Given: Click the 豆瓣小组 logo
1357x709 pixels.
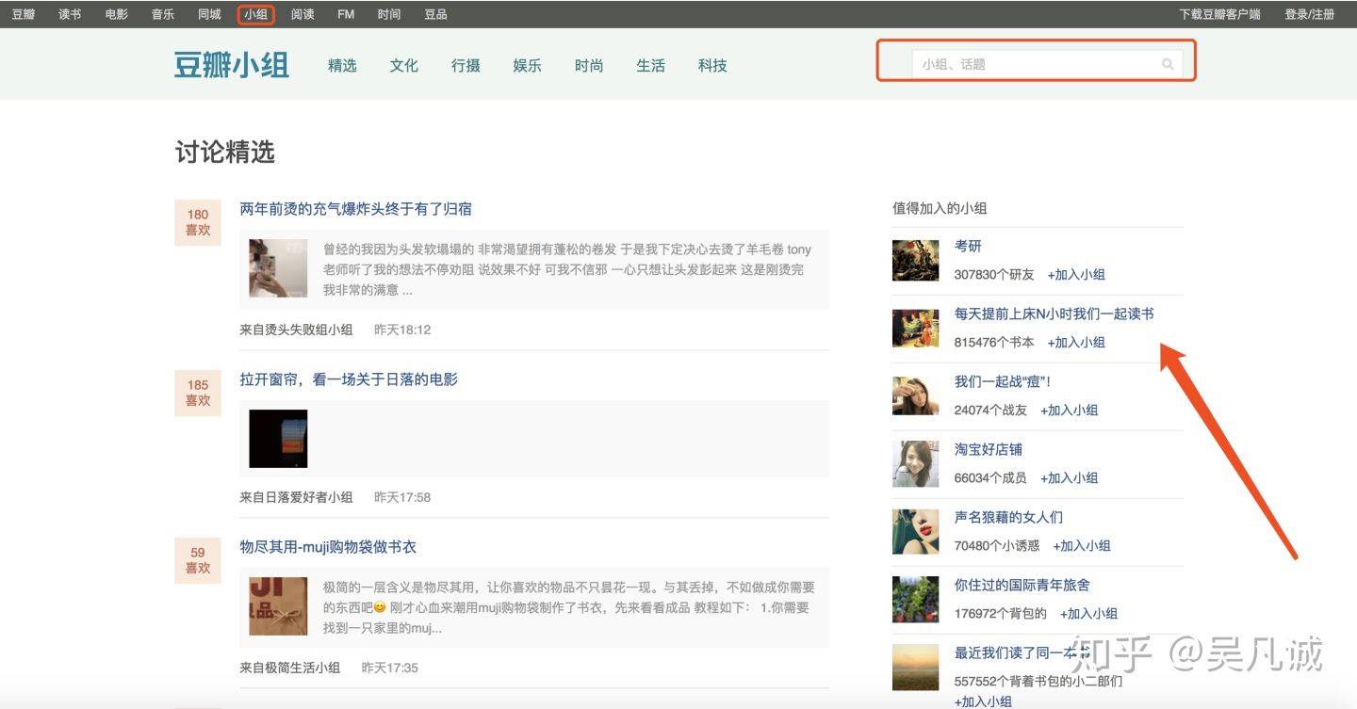Looking at the screenshot, I should coord(231,65).
